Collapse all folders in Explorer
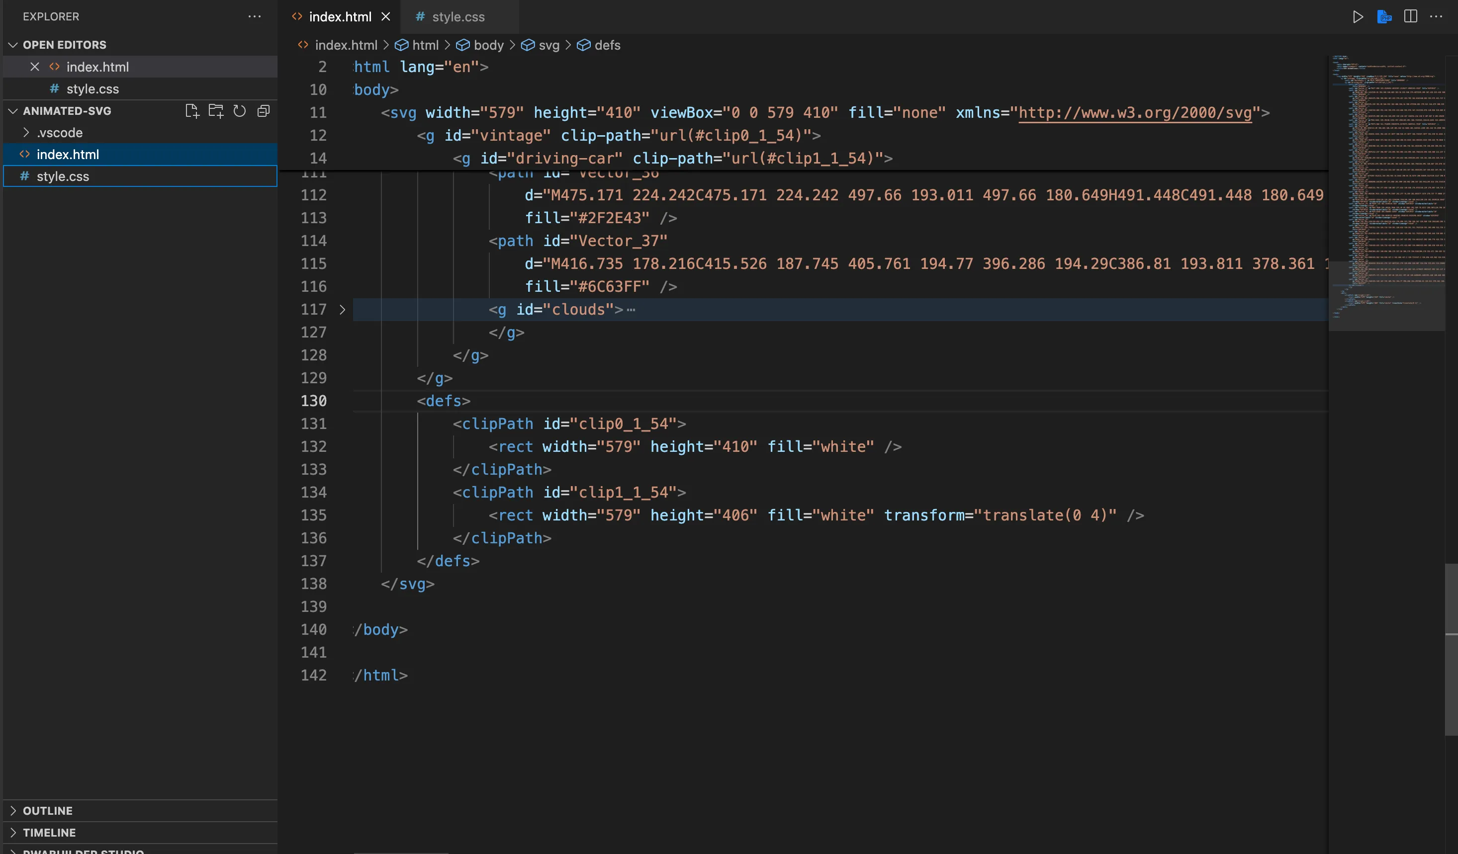Viewport: 1458px width, 854px height. [263, 110]
